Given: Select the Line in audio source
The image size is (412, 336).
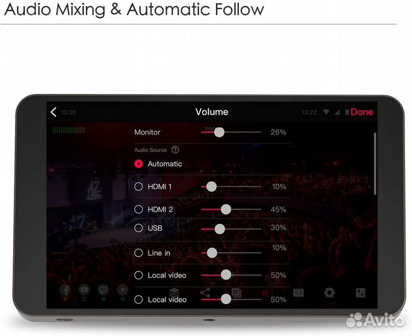Looking at the screenshot, I should (139, 253).
